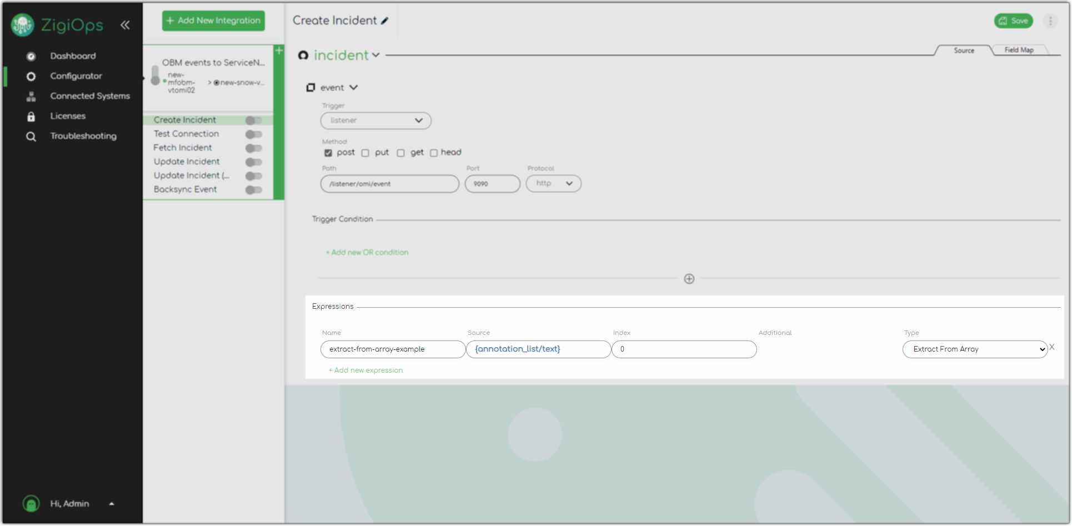
Task: Switch to the Field Map tab
Action: click(1019, 50)
